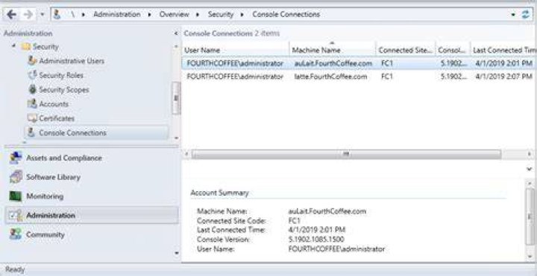Click the Administrative Users icon

[x=32, y=61]
